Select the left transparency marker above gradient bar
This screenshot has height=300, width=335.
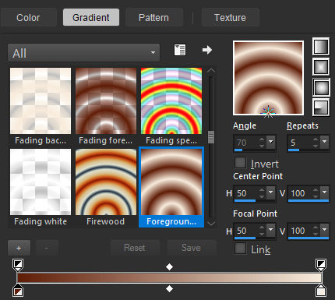[18, 265]
